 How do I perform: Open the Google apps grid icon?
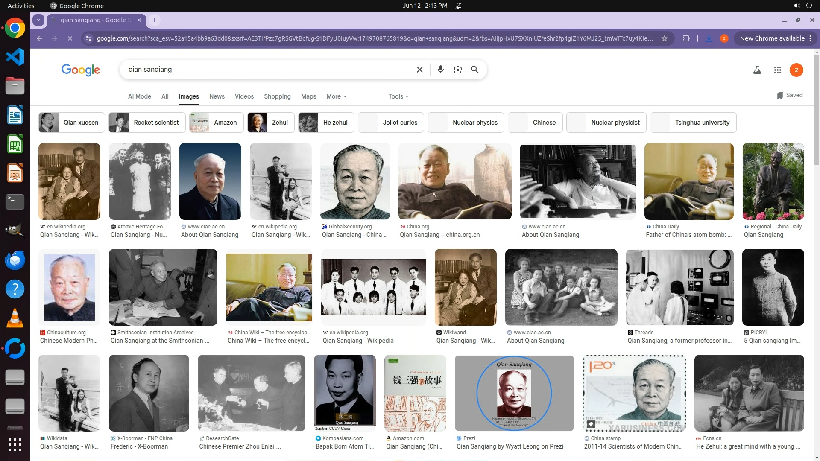(777, 70)
